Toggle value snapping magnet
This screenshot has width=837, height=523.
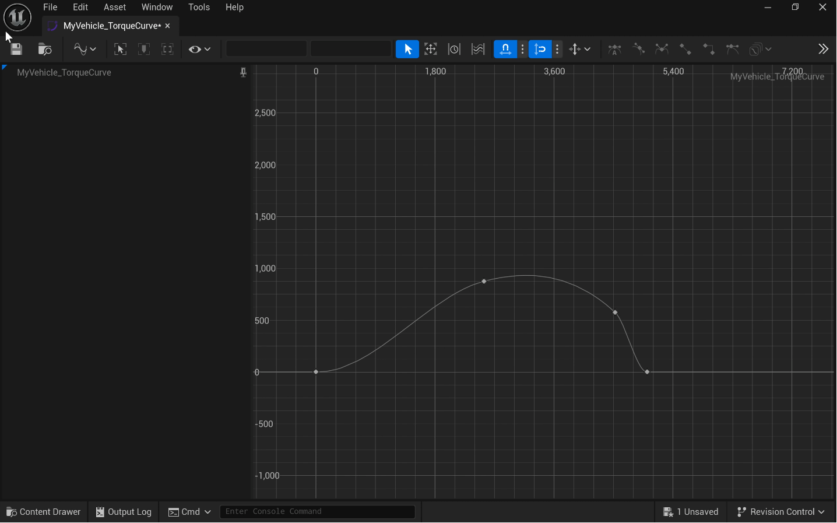click(x=540, y=50)
